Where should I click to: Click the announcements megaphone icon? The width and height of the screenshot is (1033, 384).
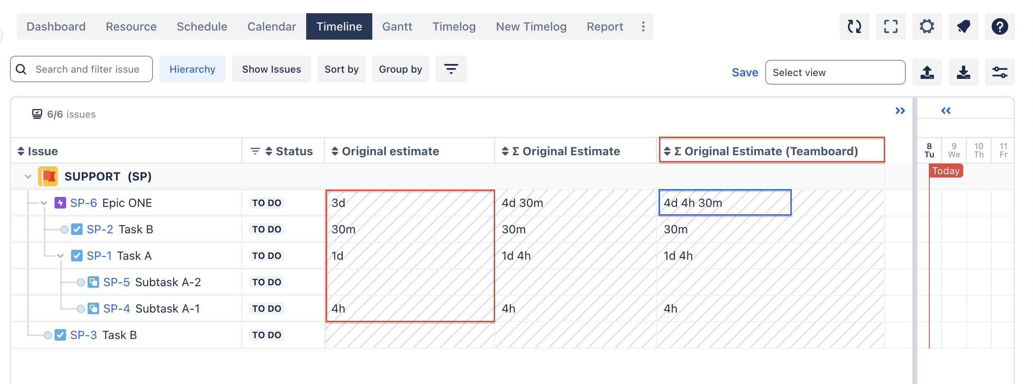[x=963, y=26]
